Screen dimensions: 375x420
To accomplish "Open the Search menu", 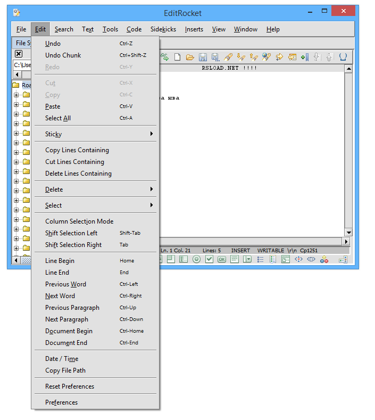I will tap(64, 29).
